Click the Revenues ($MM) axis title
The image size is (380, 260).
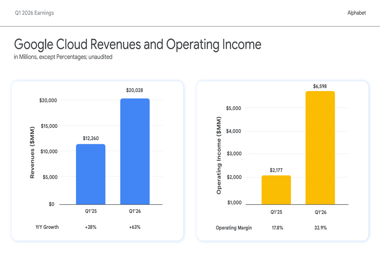click(x=32, y=153)
